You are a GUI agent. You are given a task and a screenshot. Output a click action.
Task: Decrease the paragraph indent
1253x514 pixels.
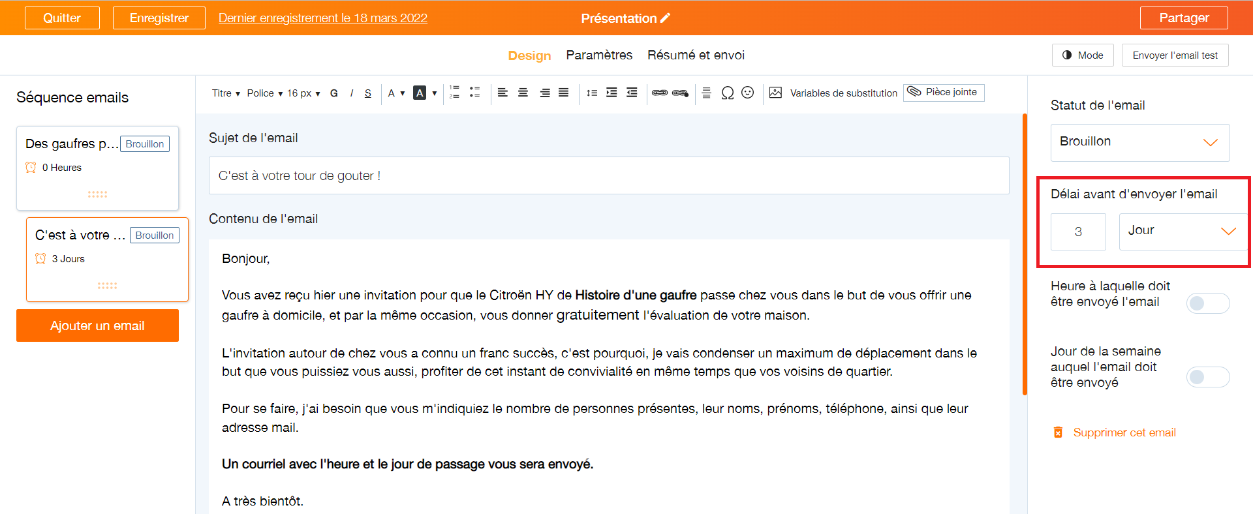tap(632, 93)
